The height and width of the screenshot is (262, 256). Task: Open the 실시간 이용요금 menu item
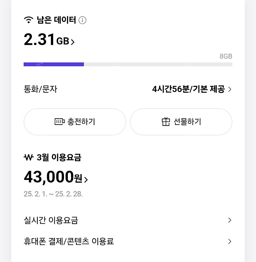point(128,220)
